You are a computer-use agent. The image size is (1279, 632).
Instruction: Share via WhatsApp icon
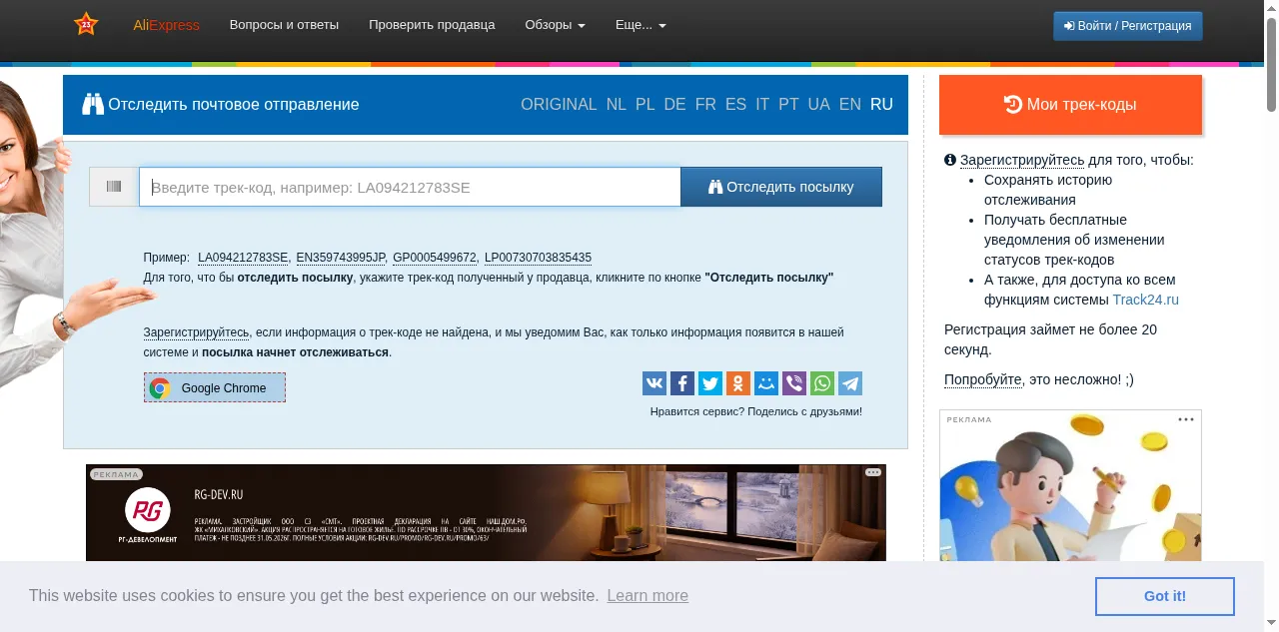822,383
